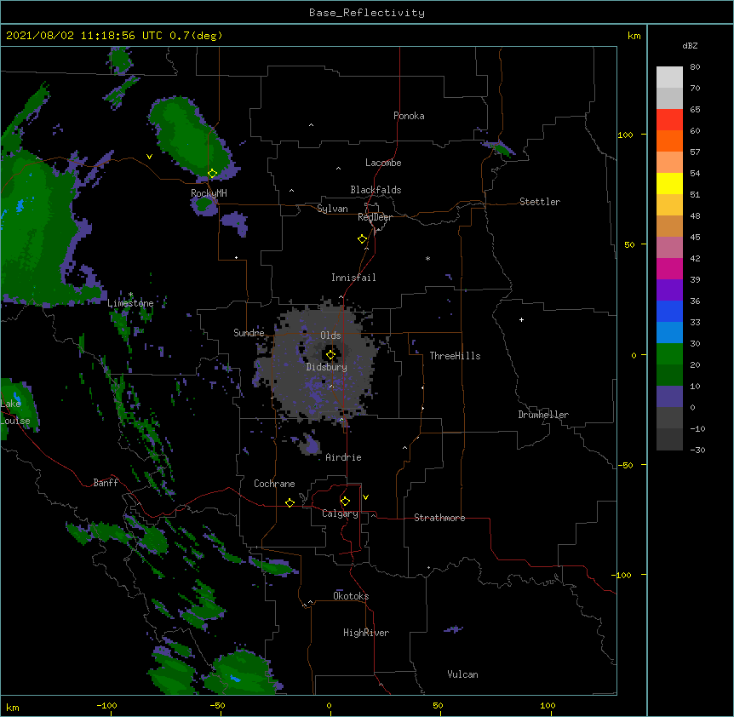Viewport: 734px width, 717px height.
Task: Click the green 30 dBZ legend color
Action: pyautogui.click(x=669, y=354)
